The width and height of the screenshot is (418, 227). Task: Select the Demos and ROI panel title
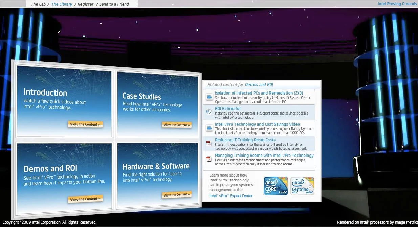click(50, 168)
